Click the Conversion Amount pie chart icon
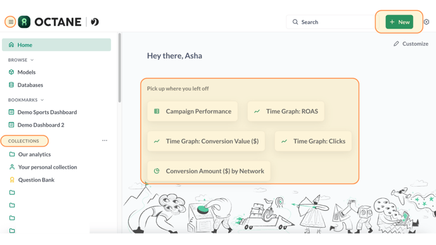This screenshot has width=436, height=245. point(157,171)
